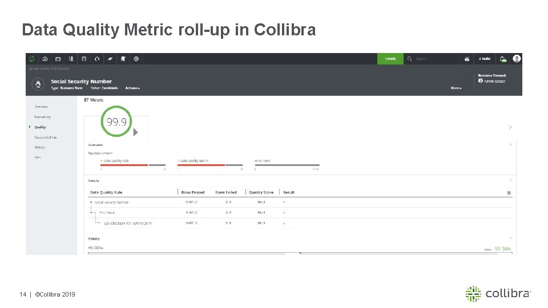Open the Collibra home logo icon
This screenshot has height=308, width=548.
(x=32, y=59)
